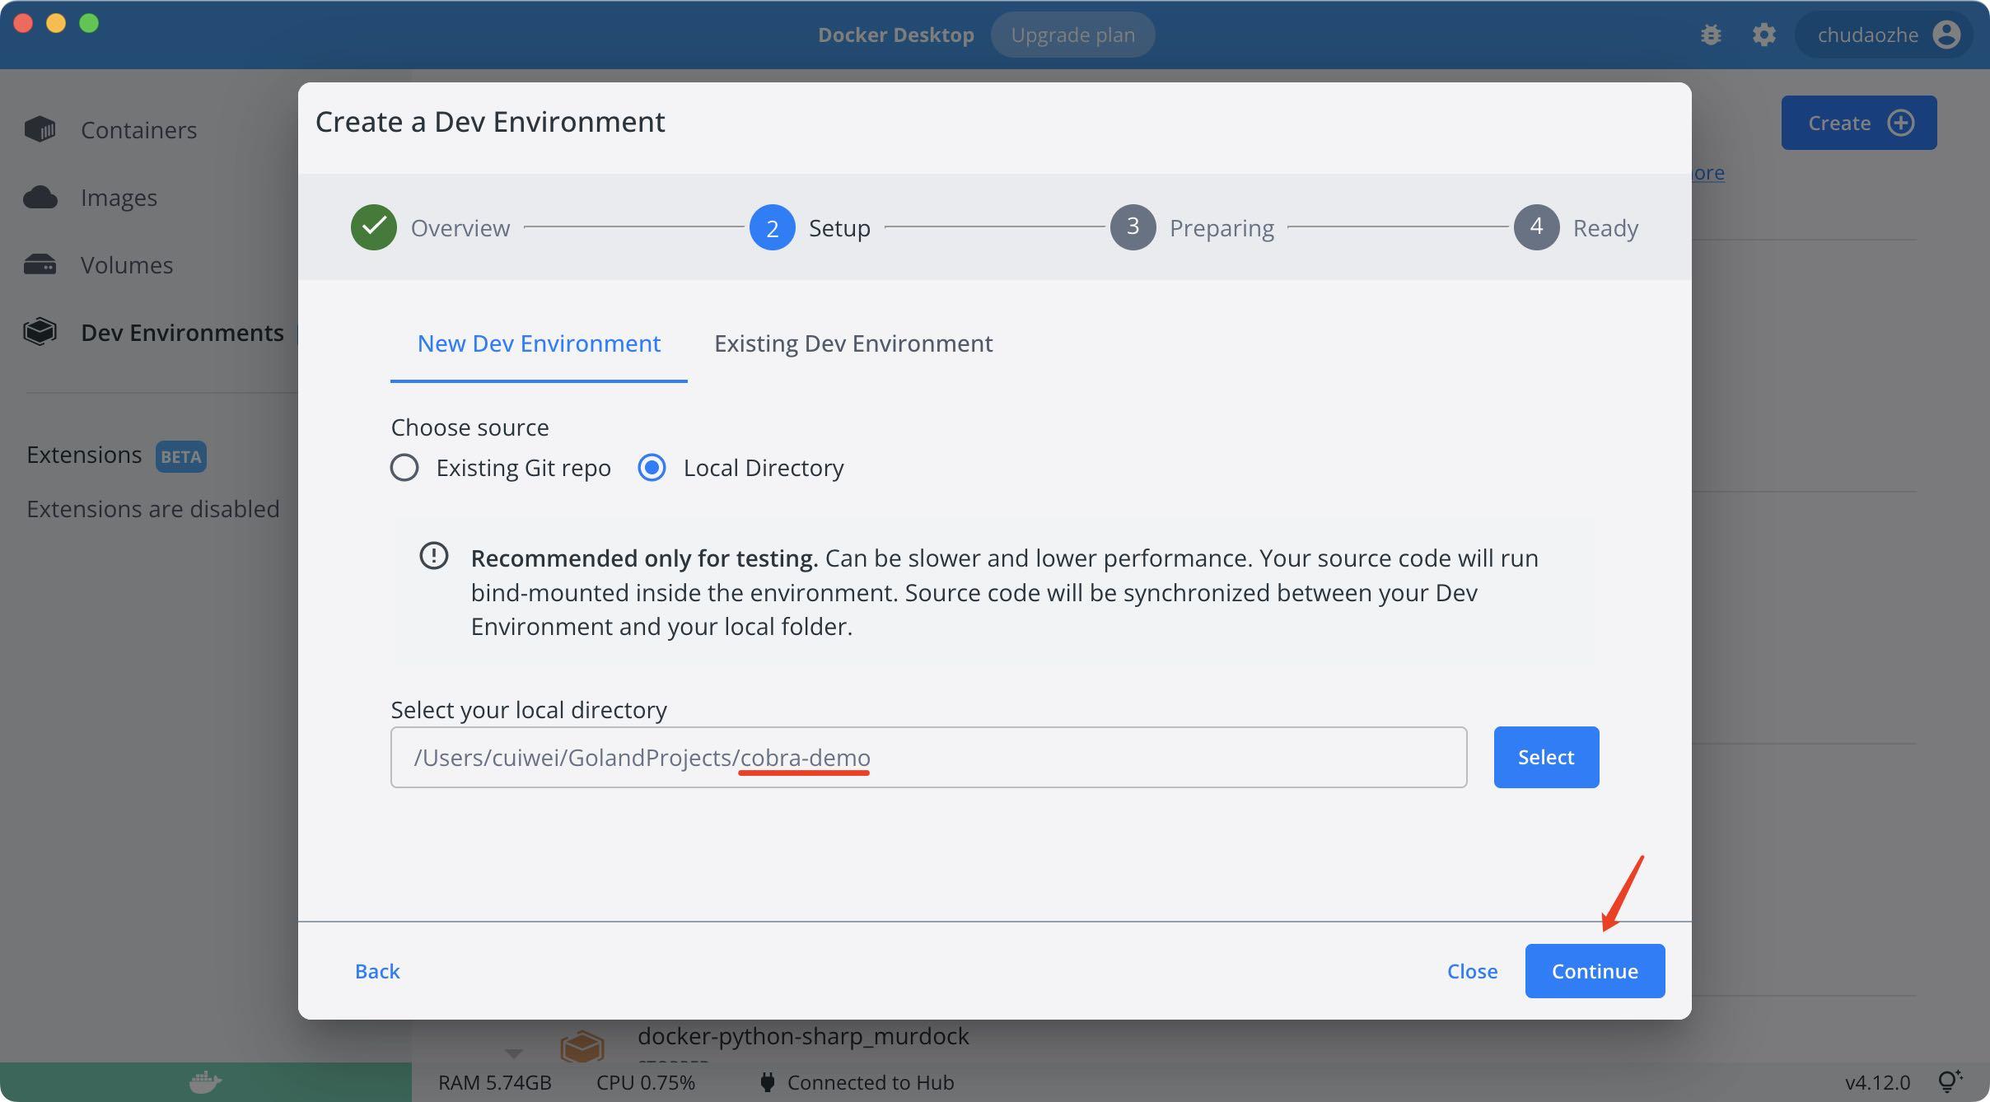Click the Close link in dialog
Screen dimensions: 1990x1102
[1472, 971]
